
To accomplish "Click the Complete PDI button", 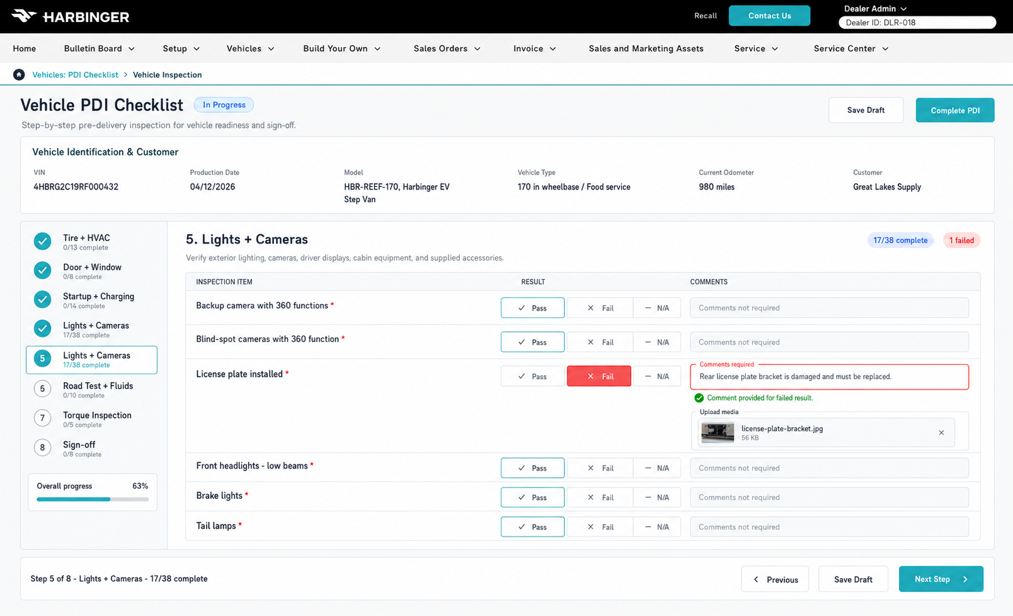I will pos(955,110).
